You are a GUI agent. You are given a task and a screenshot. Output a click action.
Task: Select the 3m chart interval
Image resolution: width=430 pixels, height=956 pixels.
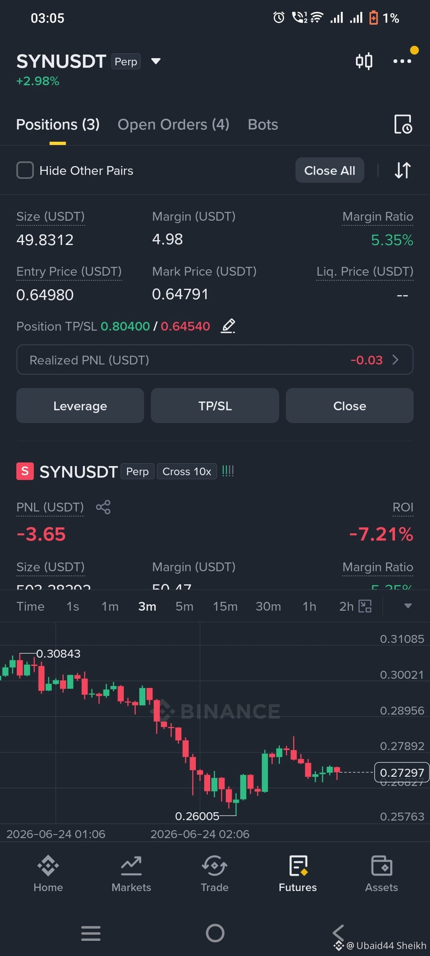pos(147,606)
